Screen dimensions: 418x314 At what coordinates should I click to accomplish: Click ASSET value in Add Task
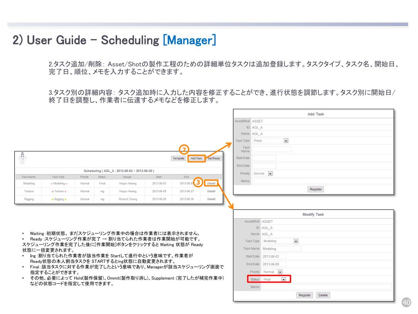pos(258,121)
